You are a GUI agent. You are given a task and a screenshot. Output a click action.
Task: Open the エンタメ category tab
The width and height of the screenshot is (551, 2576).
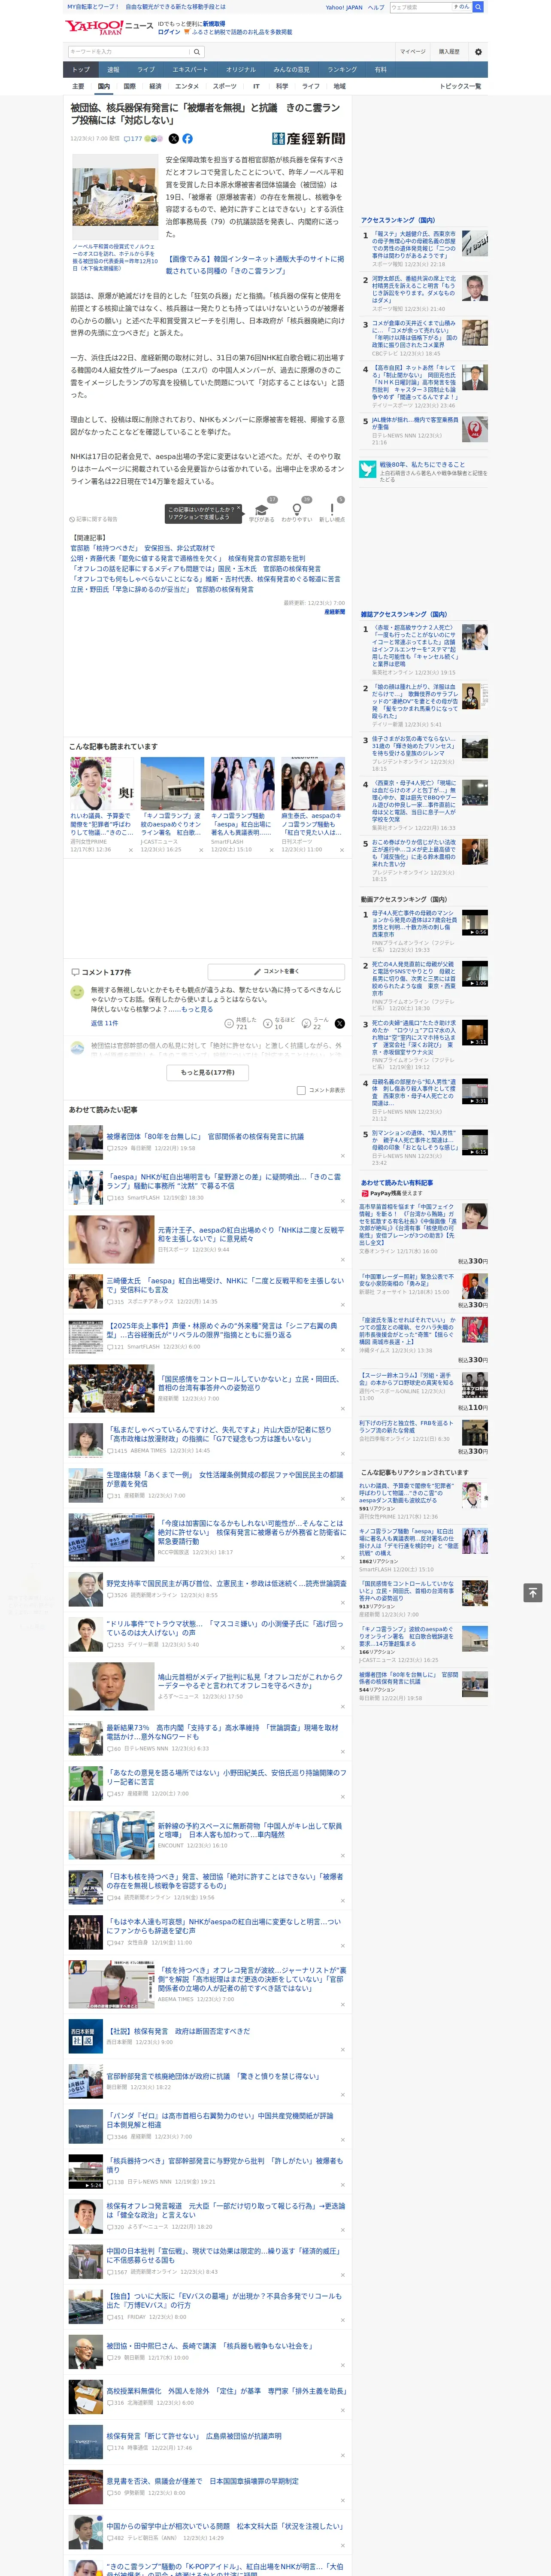pos(187,86)
